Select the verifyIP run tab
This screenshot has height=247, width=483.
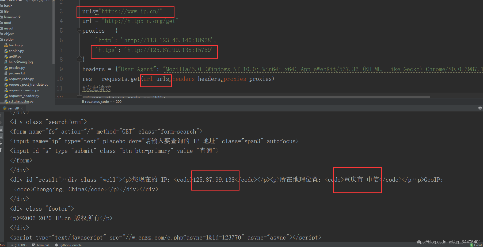pos(13,108)
